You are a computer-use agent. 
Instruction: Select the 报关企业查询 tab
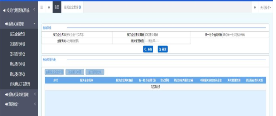pos(71,7)
